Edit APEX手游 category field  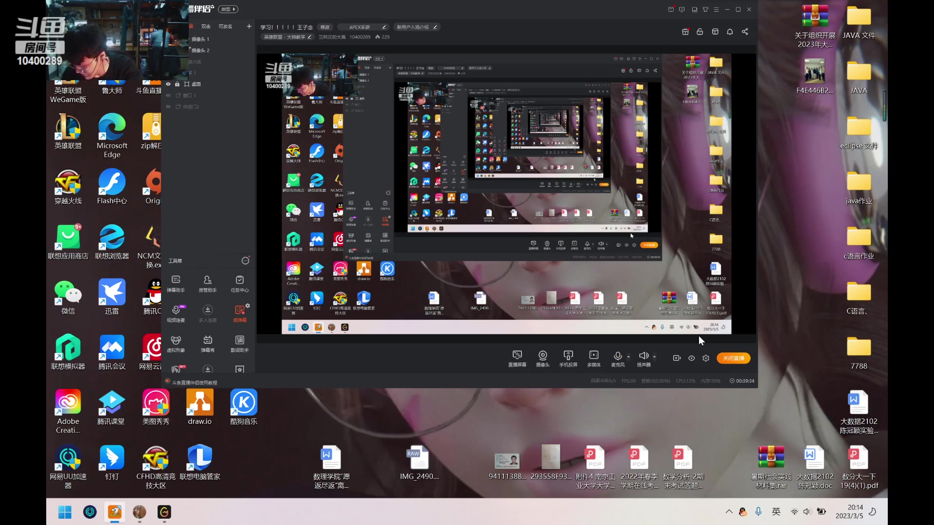tap(362, 27)
